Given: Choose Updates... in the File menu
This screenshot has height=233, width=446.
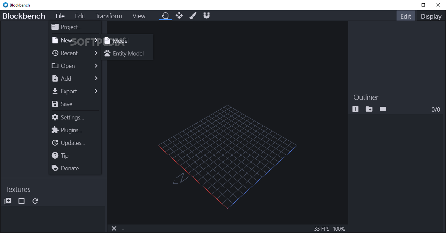Looking at the screenshot, I should 75,143.
